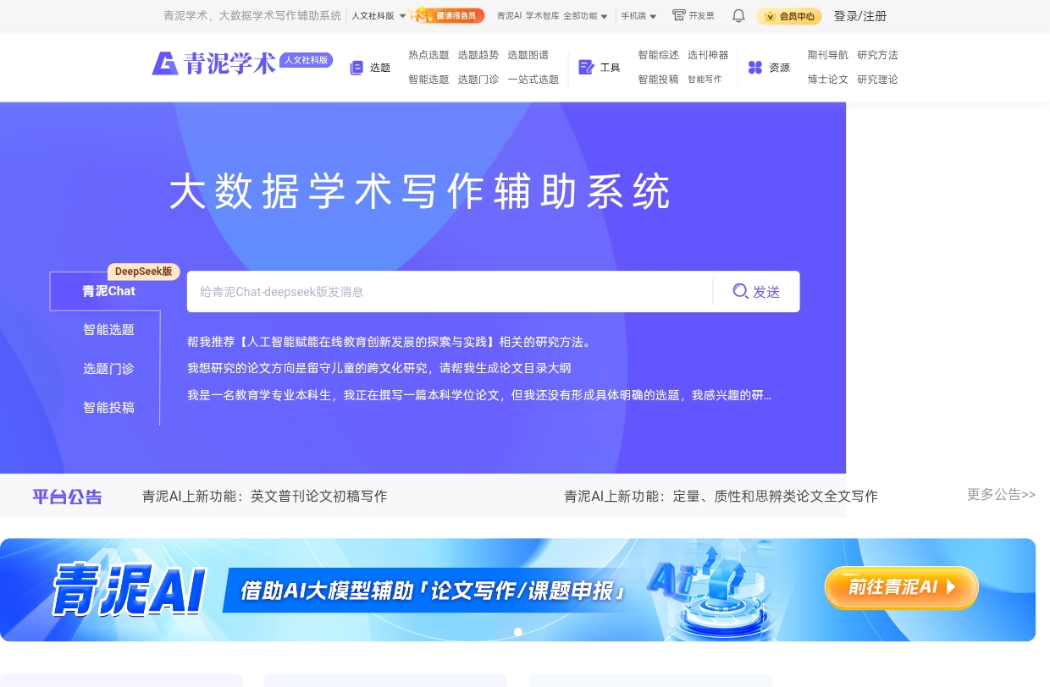Image resolution: width=1050 pixels, height=687 pixels.
Task: Open 热点选题 in the navigation
Action: pyautogui.click(x=428, y=55)
